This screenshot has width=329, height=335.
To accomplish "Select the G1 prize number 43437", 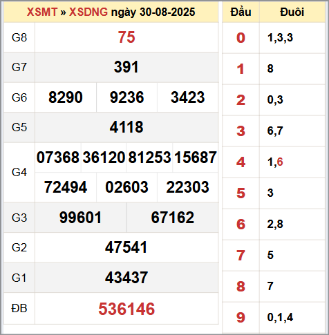I will (126, 278).
